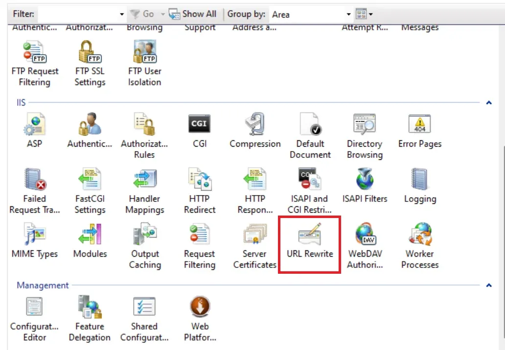Viewport: 505px width, 350px height.
Task: Open HTTP Redirect feature
Action: (x=200, y=191)
